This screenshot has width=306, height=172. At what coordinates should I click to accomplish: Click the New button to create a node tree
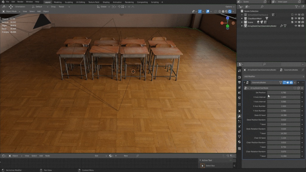coord(126,156)
